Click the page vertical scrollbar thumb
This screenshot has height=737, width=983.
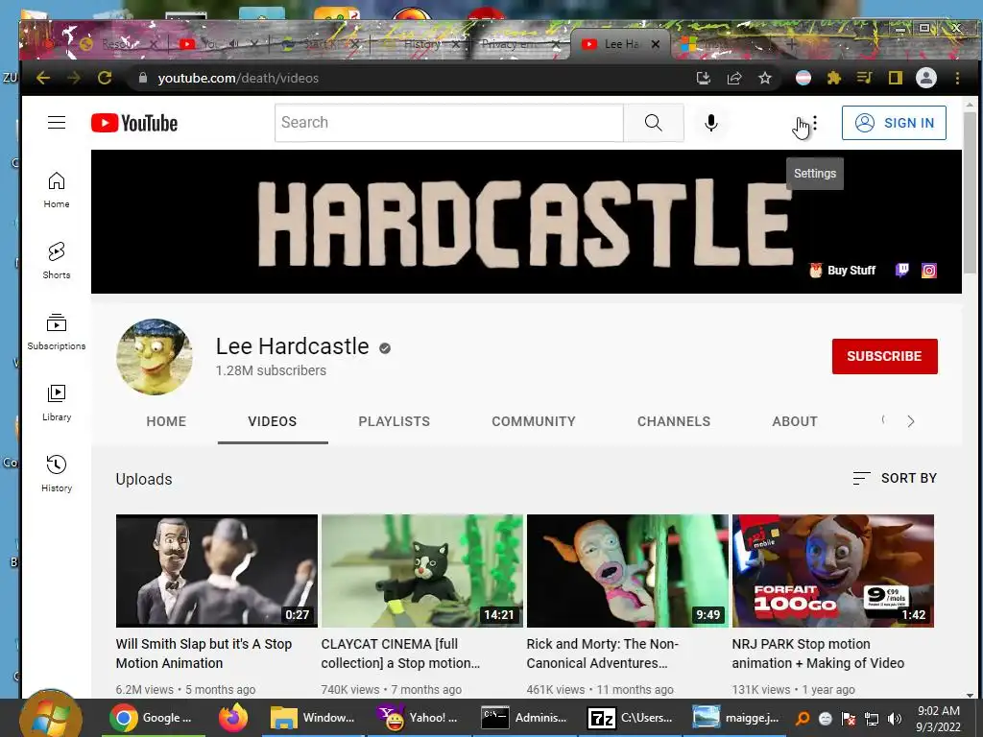pos(970,191)
